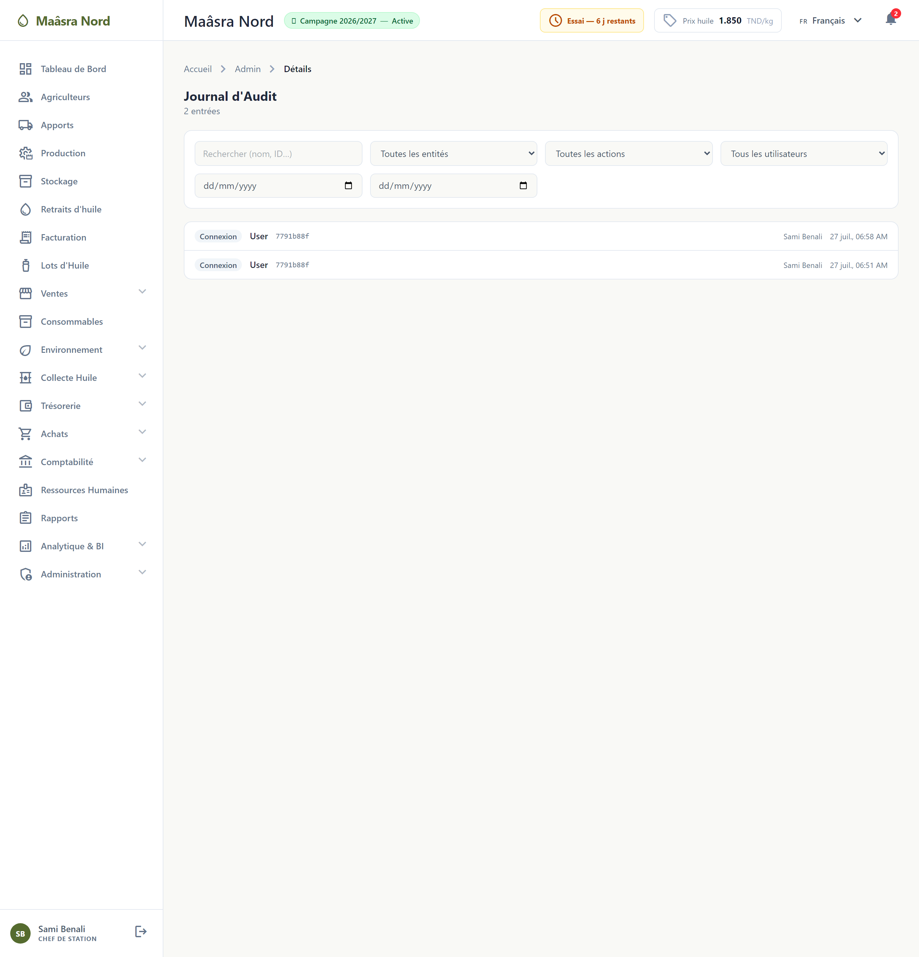
Task: Open the Connexion entry at 06:58 AM
Action: click(x=541, y=236)
